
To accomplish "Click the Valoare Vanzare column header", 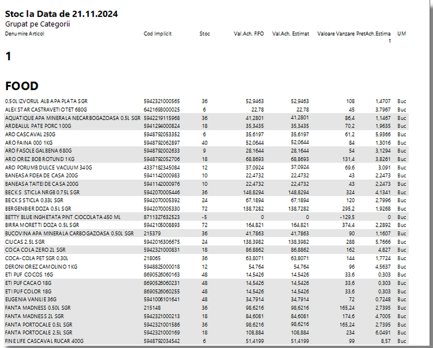I will click(335, 33).
